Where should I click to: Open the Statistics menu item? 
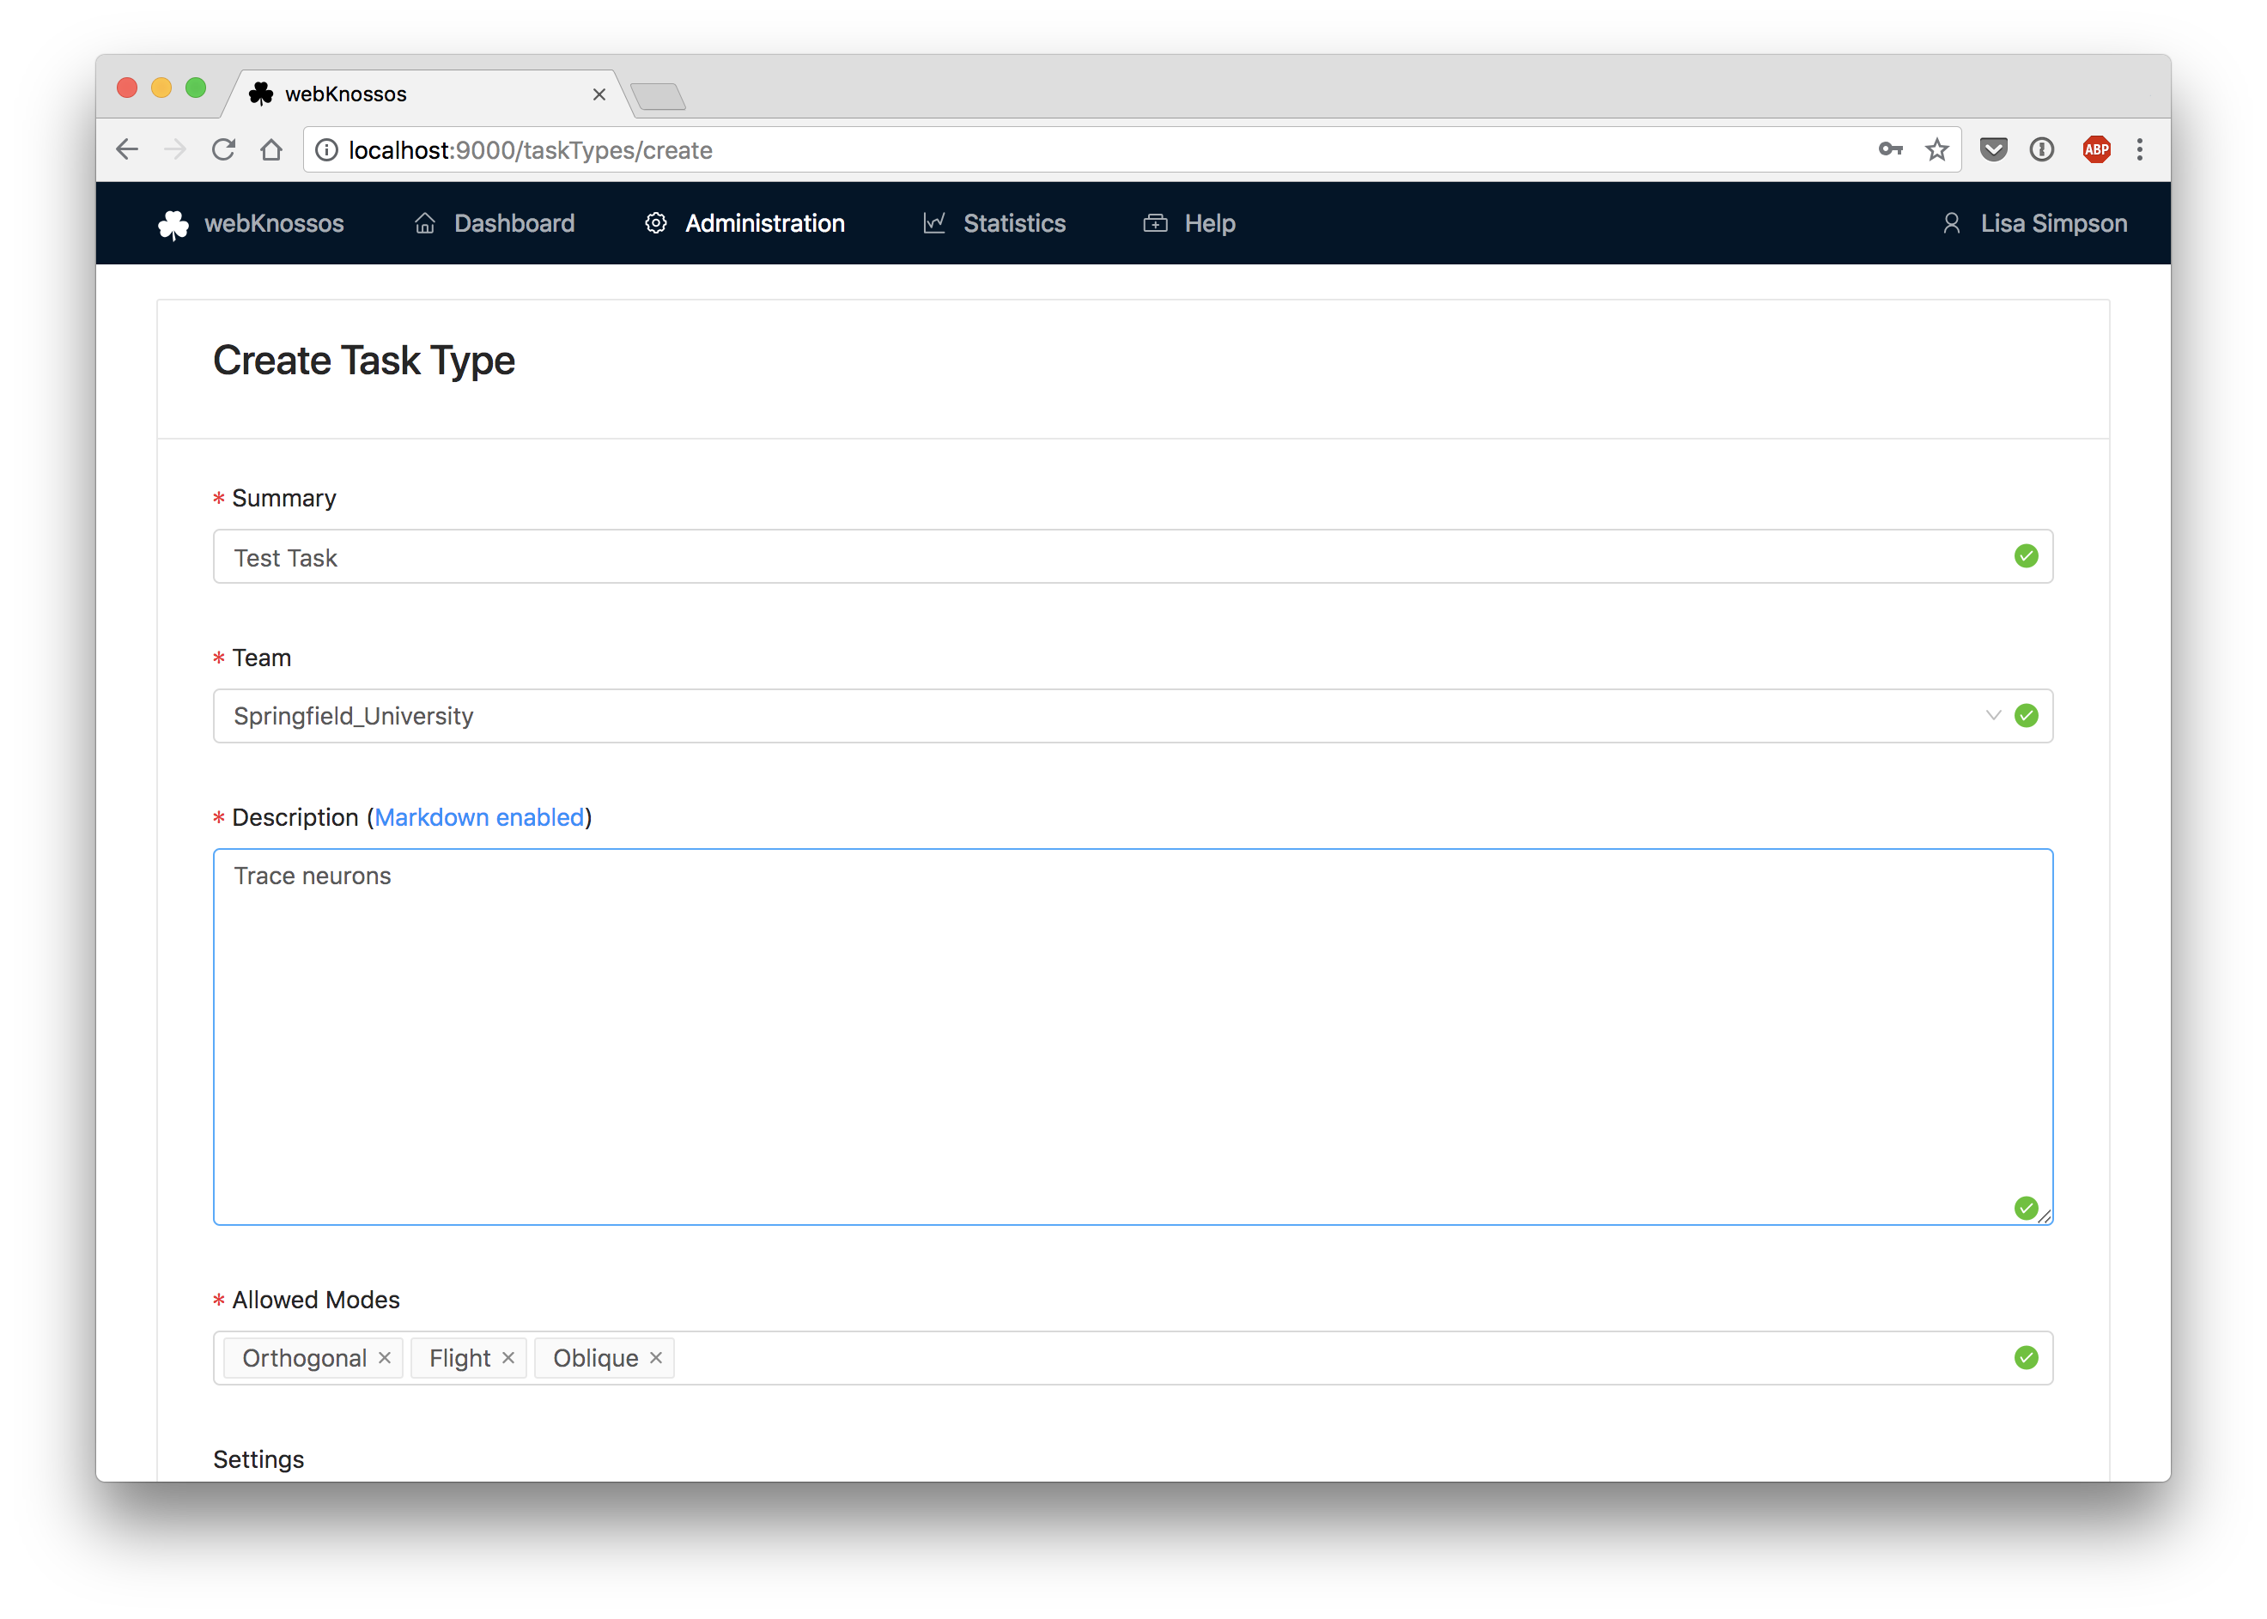[x=994, y=223]
